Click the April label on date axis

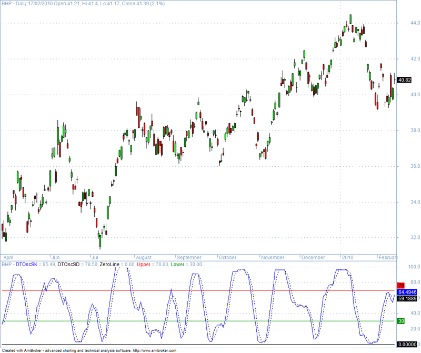point(8,257)
